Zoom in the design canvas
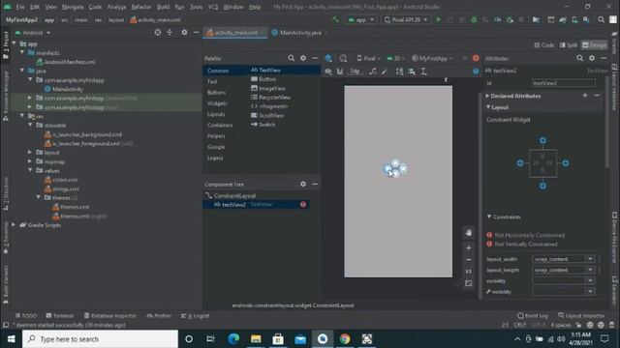The height and width of the screenshot is (348, 620). (x=469, y=247)
